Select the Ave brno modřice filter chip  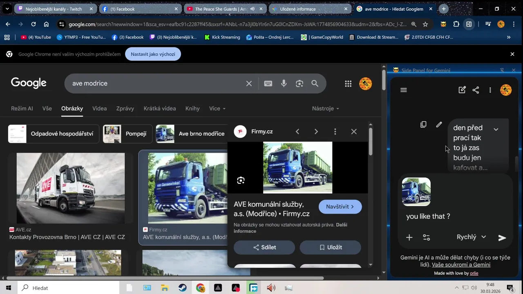[191, 134]
